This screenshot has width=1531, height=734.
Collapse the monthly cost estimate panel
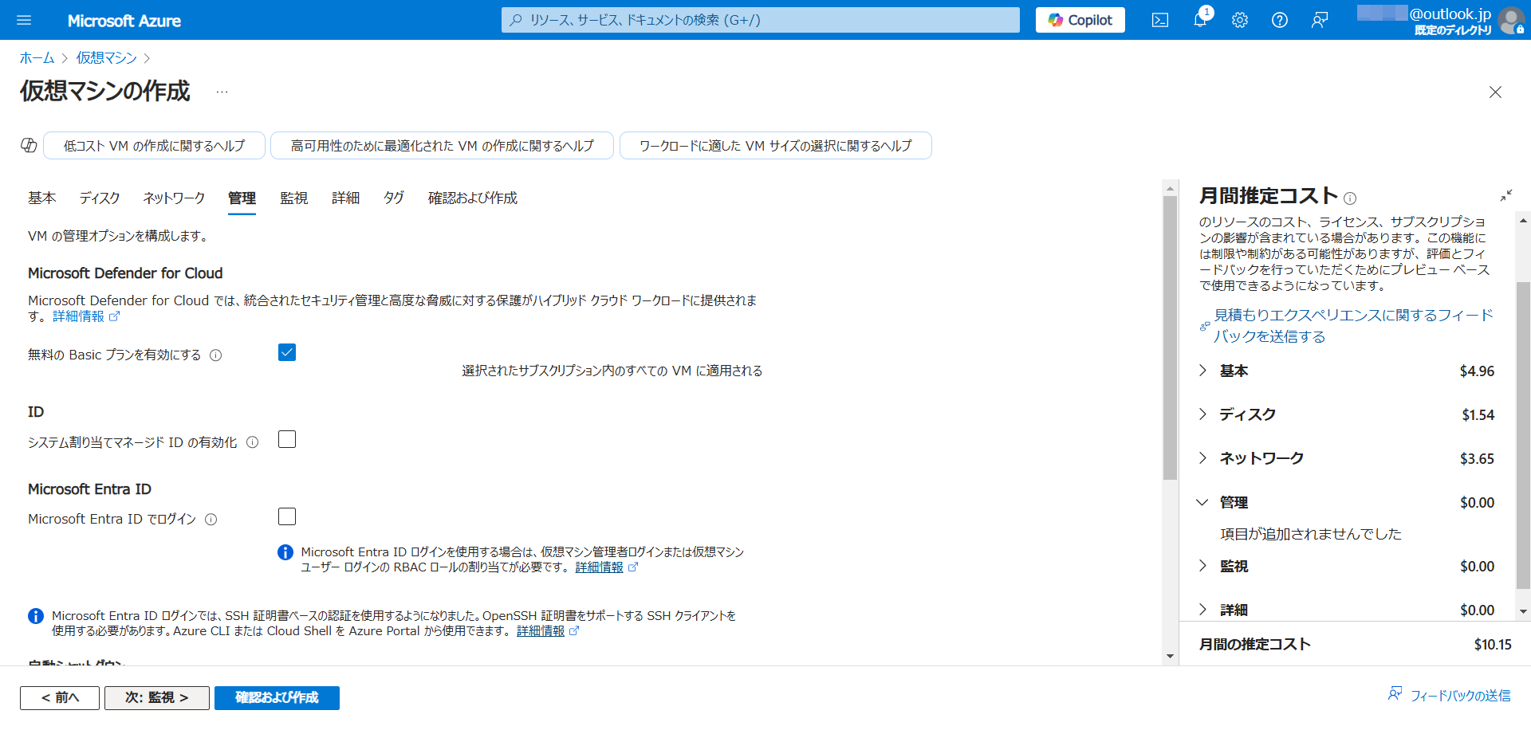(x=1505, y=195)
